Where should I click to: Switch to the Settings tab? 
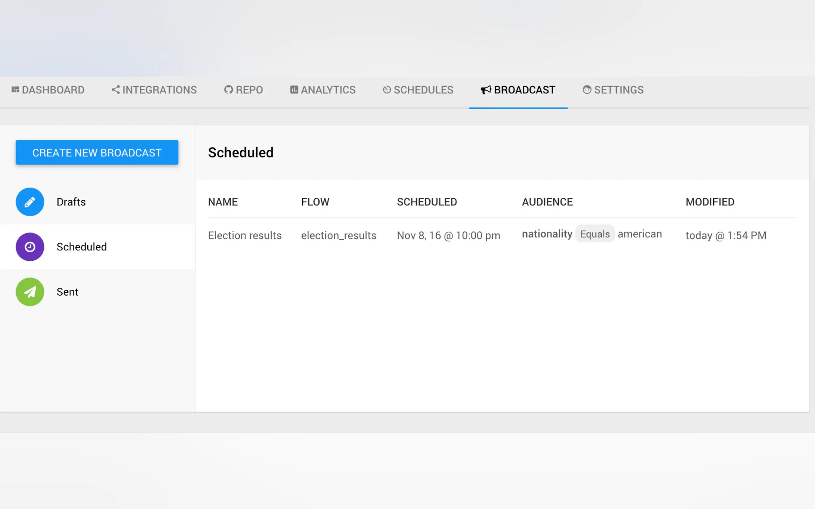point(619,90)
